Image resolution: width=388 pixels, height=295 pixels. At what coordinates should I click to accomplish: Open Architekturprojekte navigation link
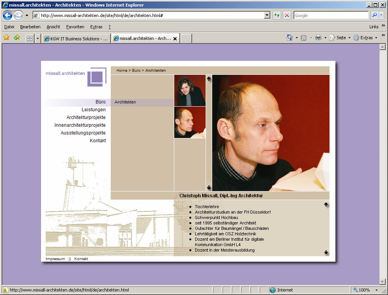point(86,117)
